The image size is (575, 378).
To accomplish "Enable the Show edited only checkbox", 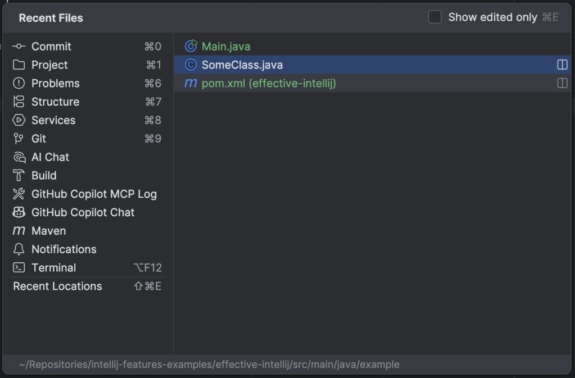I will [x=434, y=17].
